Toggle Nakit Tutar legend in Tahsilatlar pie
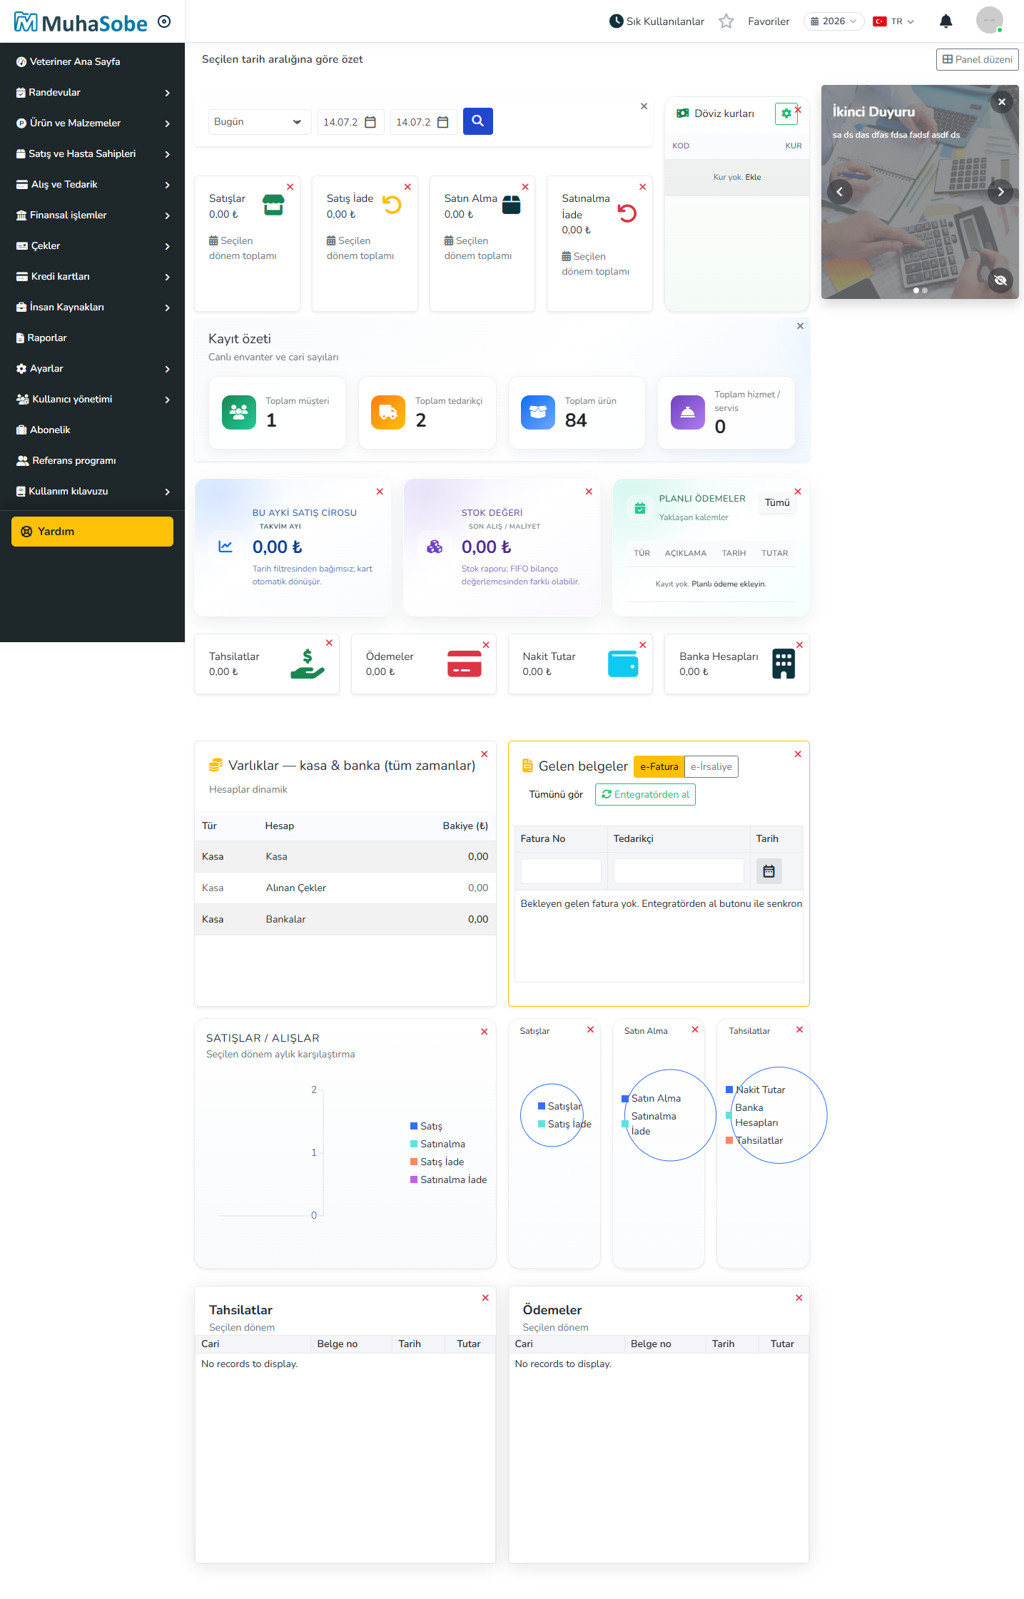The width and height of the screenshot is (1024, 1599). tap(756, 1090)
